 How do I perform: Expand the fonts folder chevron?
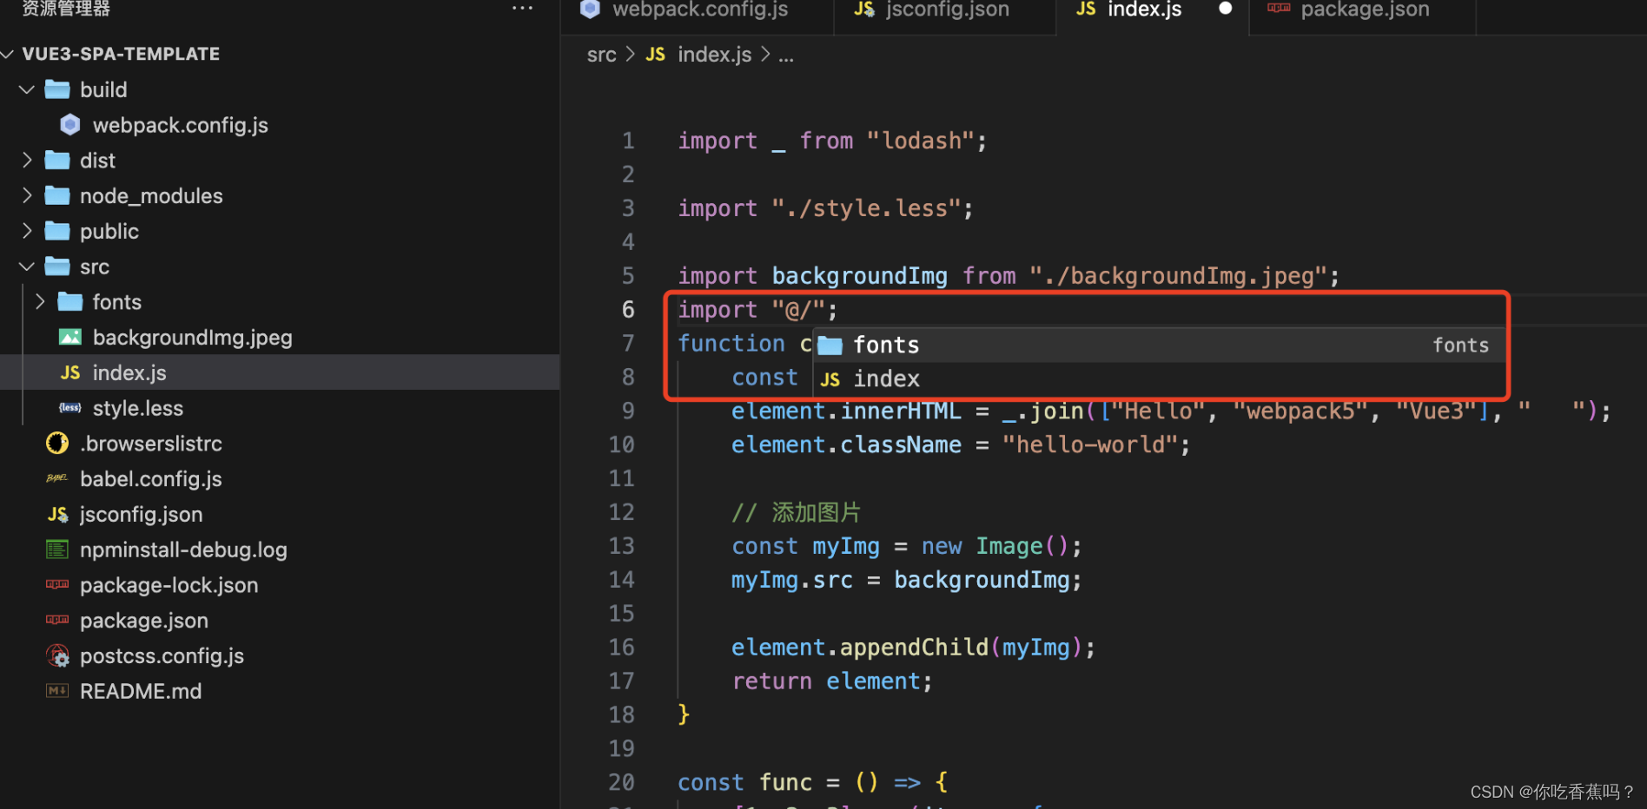[x=40, y=301]
